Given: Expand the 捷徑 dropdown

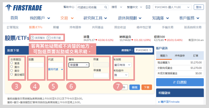Looking at the screenshot, I should (x=117, y=7).
